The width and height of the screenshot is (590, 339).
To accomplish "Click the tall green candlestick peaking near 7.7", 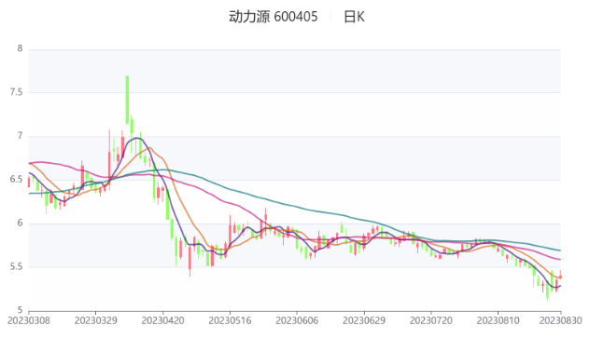I will tap(127, 100).
